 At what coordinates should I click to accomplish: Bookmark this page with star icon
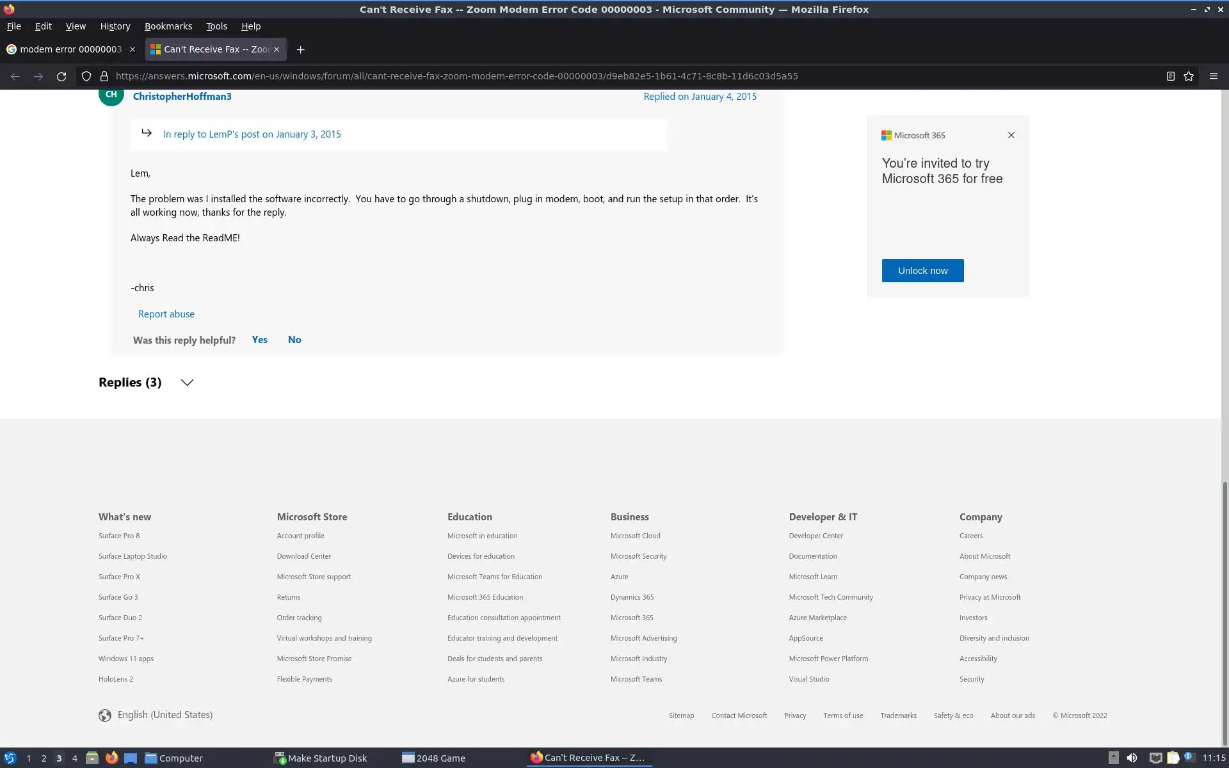tap(1189, 76)
